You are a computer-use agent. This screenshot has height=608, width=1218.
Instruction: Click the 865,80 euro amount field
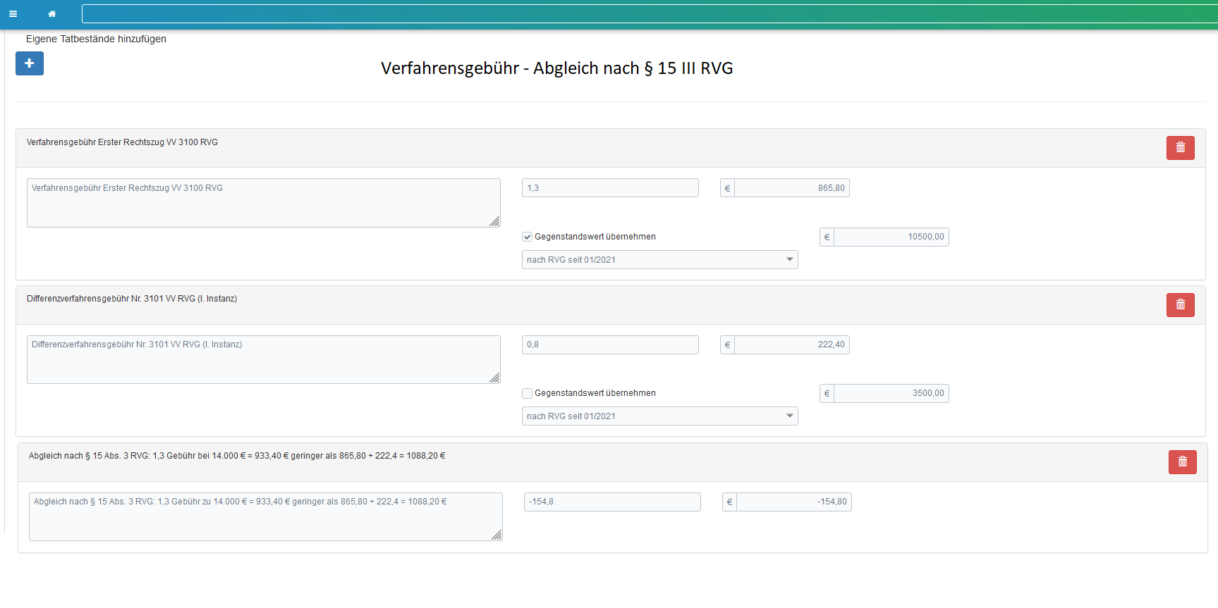click(x=792, y=188)
